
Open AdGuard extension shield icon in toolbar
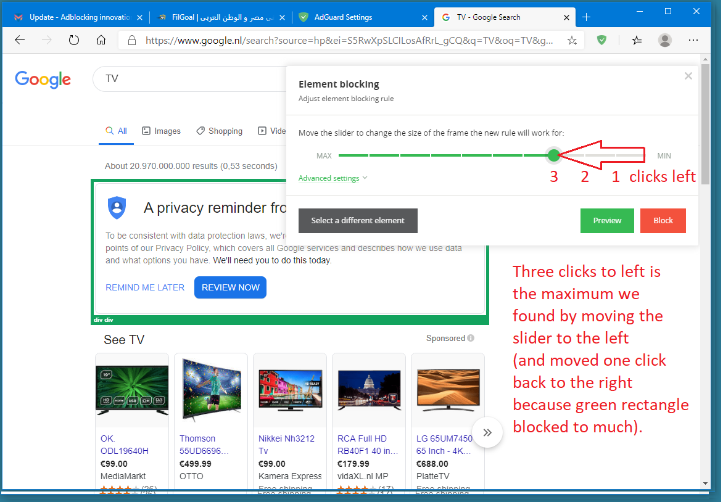(x=601, y=40)
